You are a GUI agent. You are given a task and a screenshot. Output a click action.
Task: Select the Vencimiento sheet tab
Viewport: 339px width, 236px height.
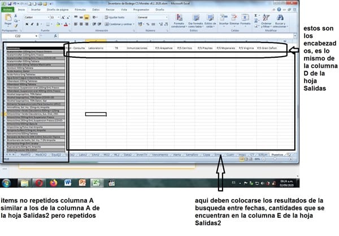coord(160,155)
